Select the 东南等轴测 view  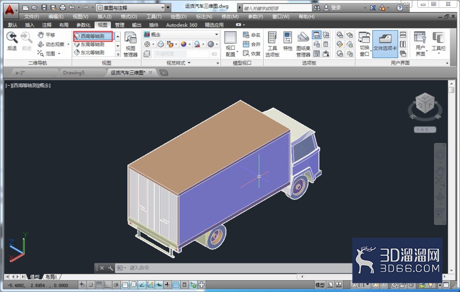click(x=93, y=44)
